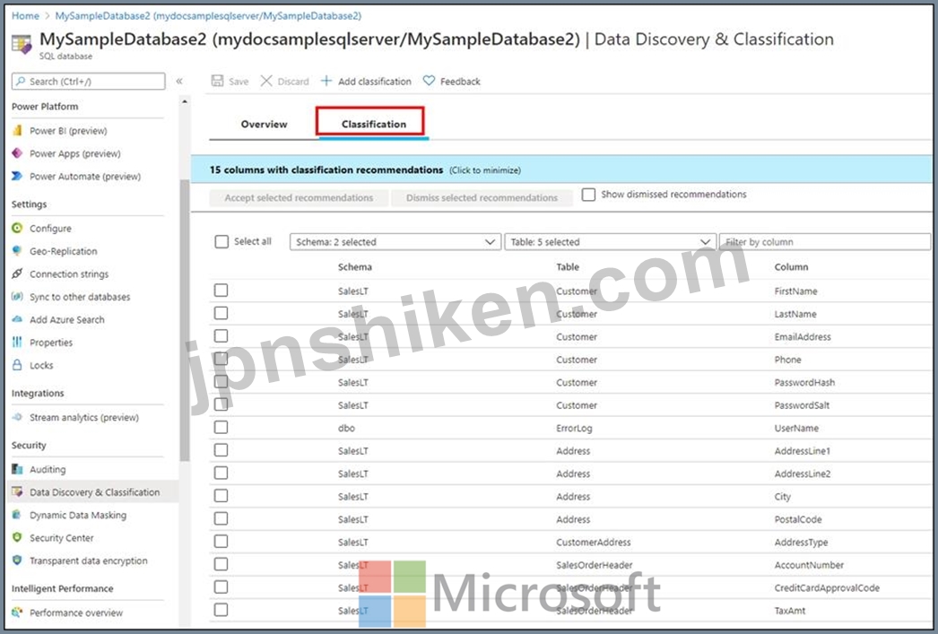Click the Properties bars icon
Screen dimensions: 938x634
point(17,343)
